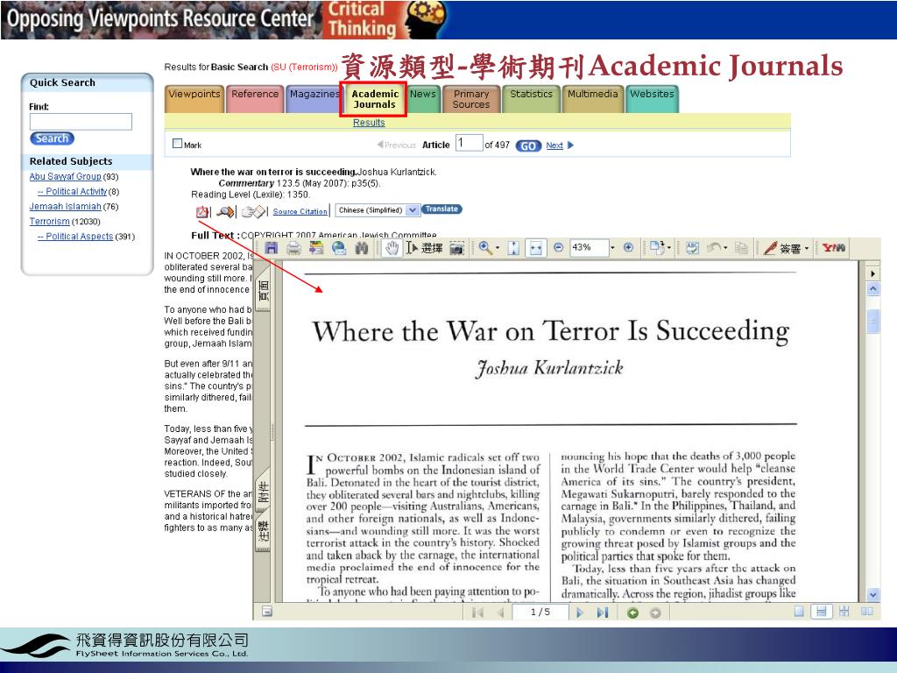Click the email/web globe icon in PDF toolbar

(339, 248)
